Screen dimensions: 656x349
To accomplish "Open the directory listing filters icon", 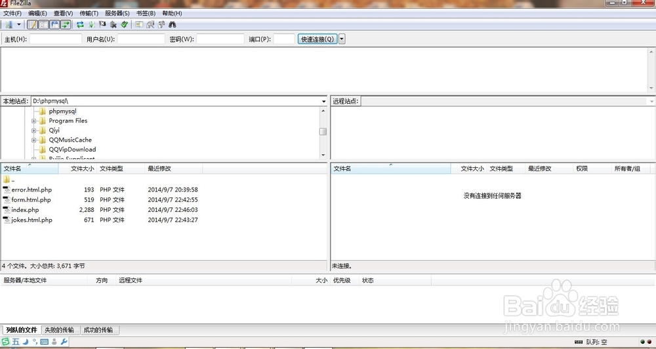I will pyautogui.click(x=139, y=25).
